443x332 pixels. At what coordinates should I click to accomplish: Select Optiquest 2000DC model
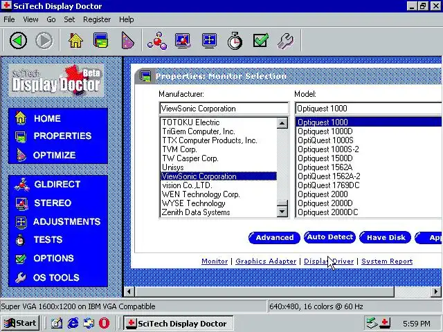click(x=369, y=212)
